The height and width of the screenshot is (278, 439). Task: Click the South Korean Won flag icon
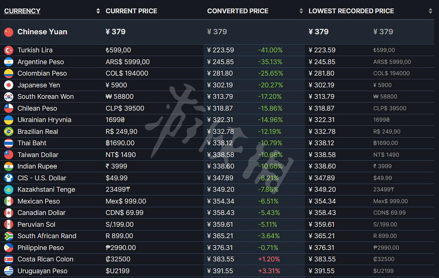[9, 97]
